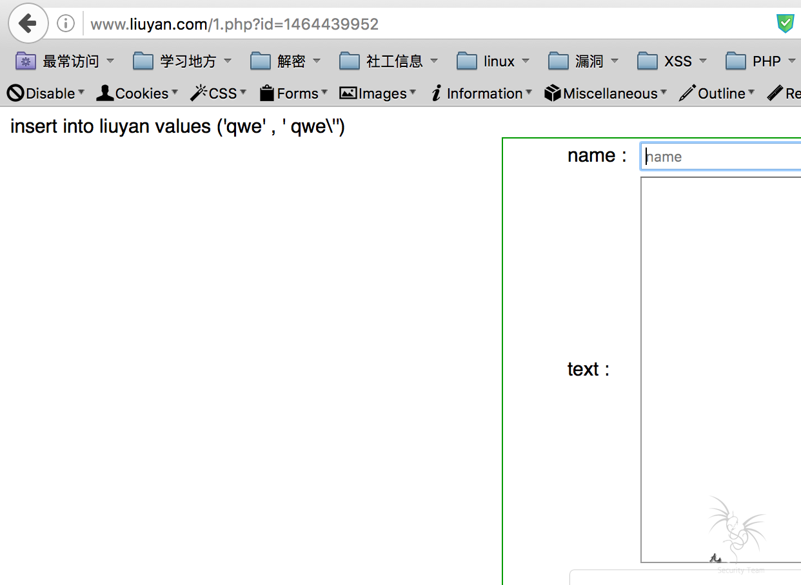Open the linux bookmark folder

point(493,61)
